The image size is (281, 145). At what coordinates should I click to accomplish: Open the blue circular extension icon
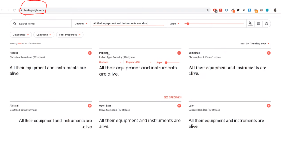pyautogui.click(x=226, y=10)
